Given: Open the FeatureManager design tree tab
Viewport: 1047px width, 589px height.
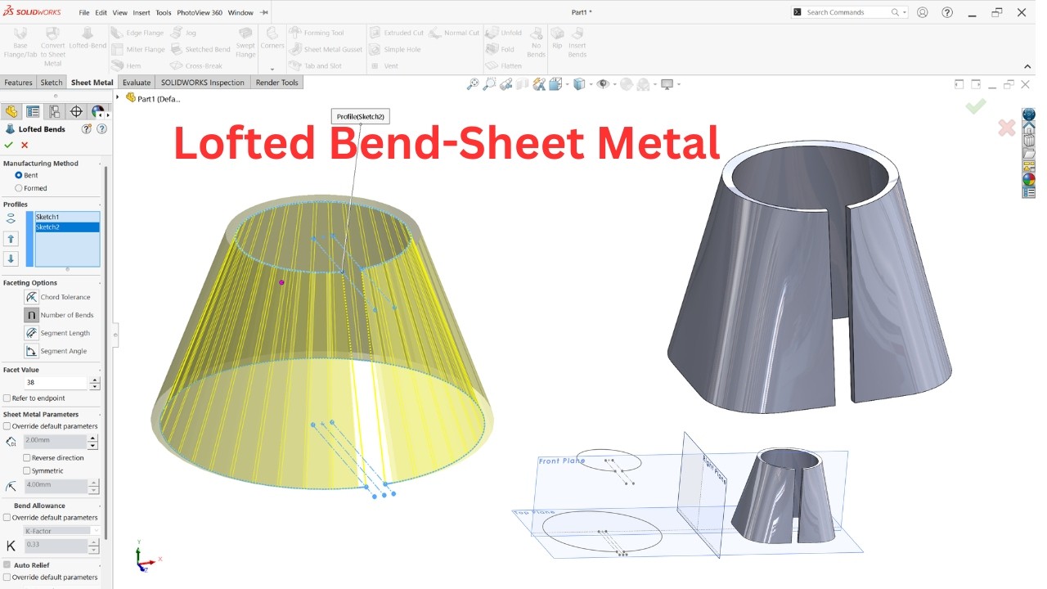Looking at the screenshot, I should (11, 111).
